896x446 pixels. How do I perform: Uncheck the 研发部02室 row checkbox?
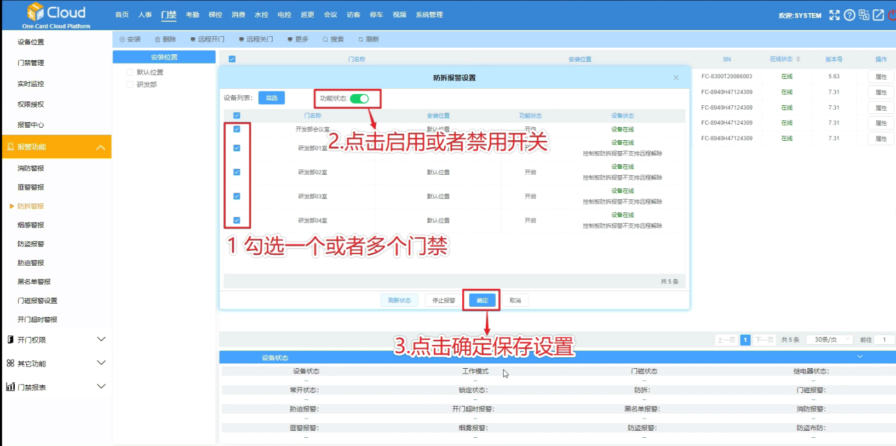(237, 172)
